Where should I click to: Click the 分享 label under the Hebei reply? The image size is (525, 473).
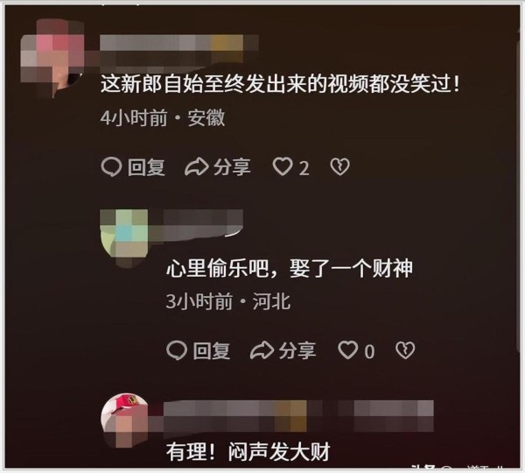pos(297,350)
